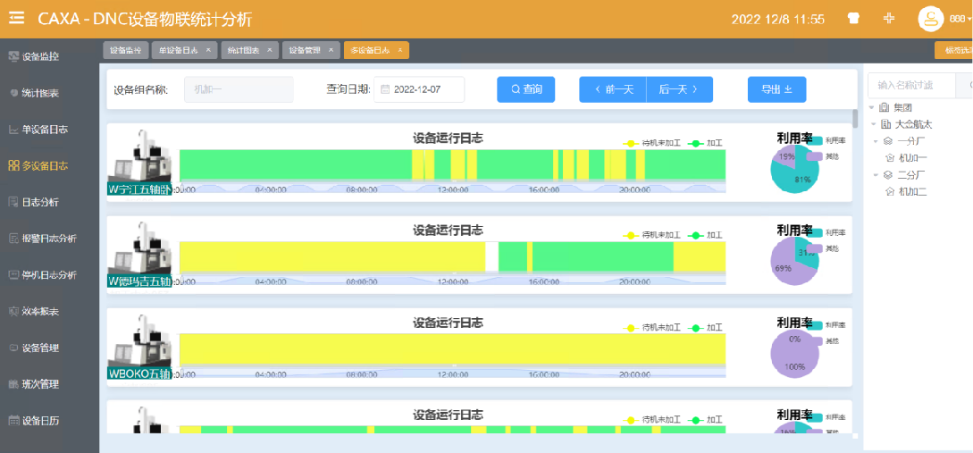Image resolution: width=973 pixels, height=453 pixels.
Task: Open the 查询日期 date picker field
Action: [419, 89]
